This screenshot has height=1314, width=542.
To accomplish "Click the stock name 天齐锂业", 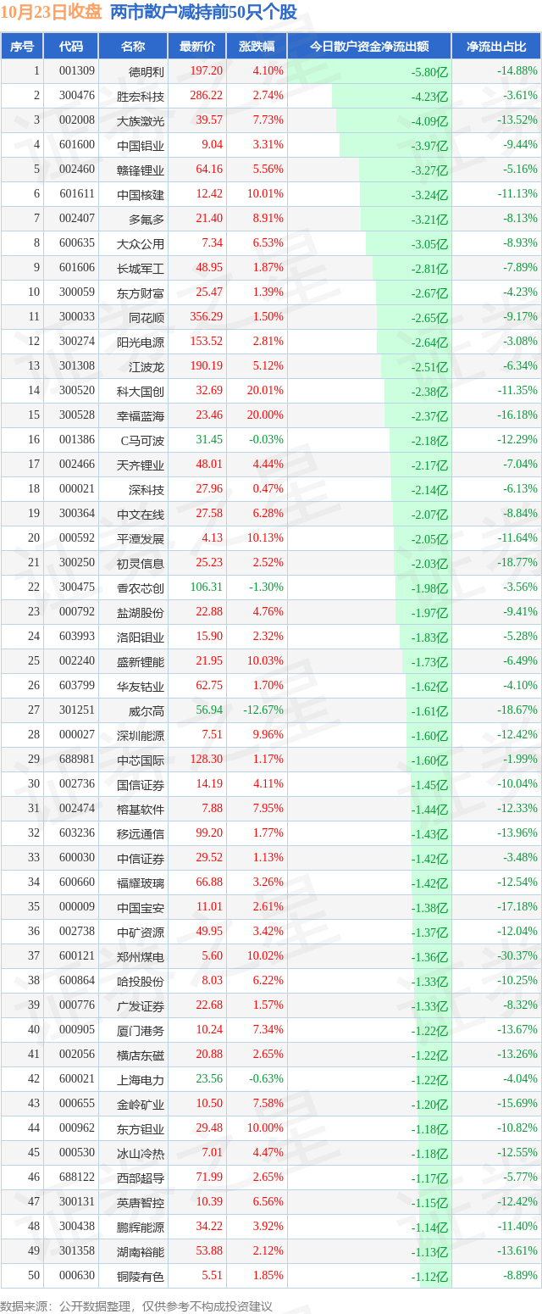I will [140, 465].
